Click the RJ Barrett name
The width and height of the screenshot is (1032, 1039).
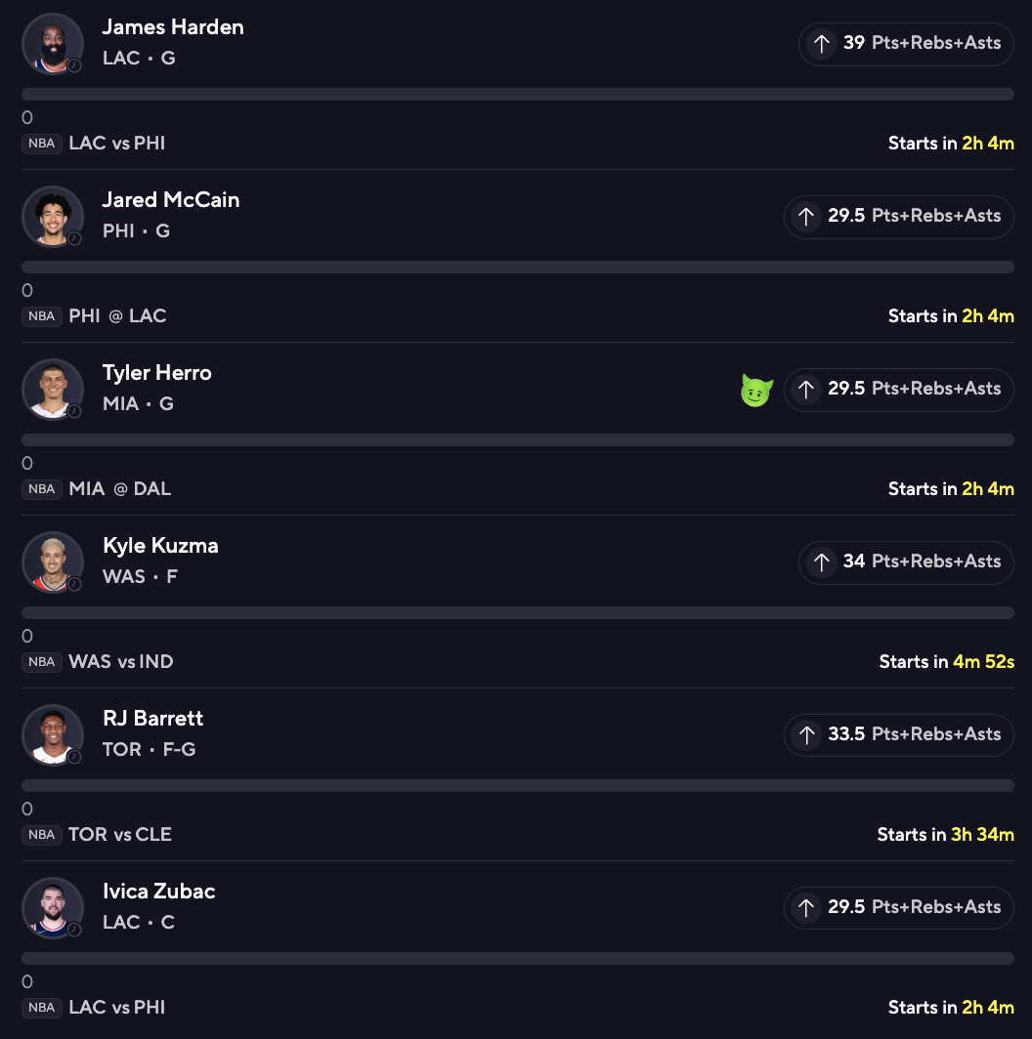[x=152, y=719]
